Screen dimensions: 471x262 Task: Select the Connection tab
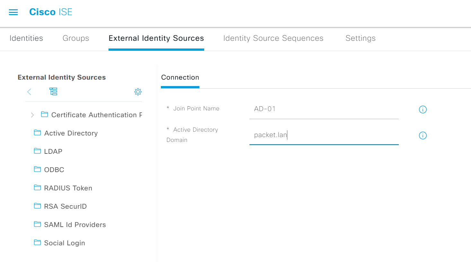pyautogui.click(x=180, y=77)
